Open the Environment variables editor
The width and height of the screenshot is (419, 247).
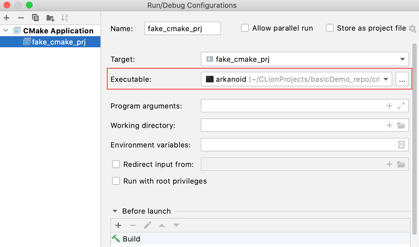[401, 145]
